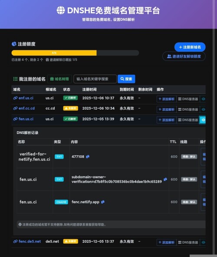Click the 域名 search keyword input field
Screen dimensions: 217x257
(95, 79)
